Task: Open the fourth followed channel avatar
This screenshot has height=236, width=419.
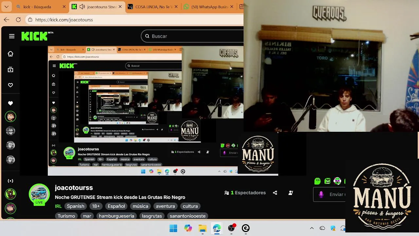Action: 10,160
